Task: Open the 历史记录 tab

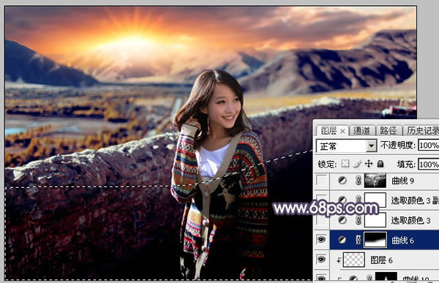Action: tap(422, 131)
